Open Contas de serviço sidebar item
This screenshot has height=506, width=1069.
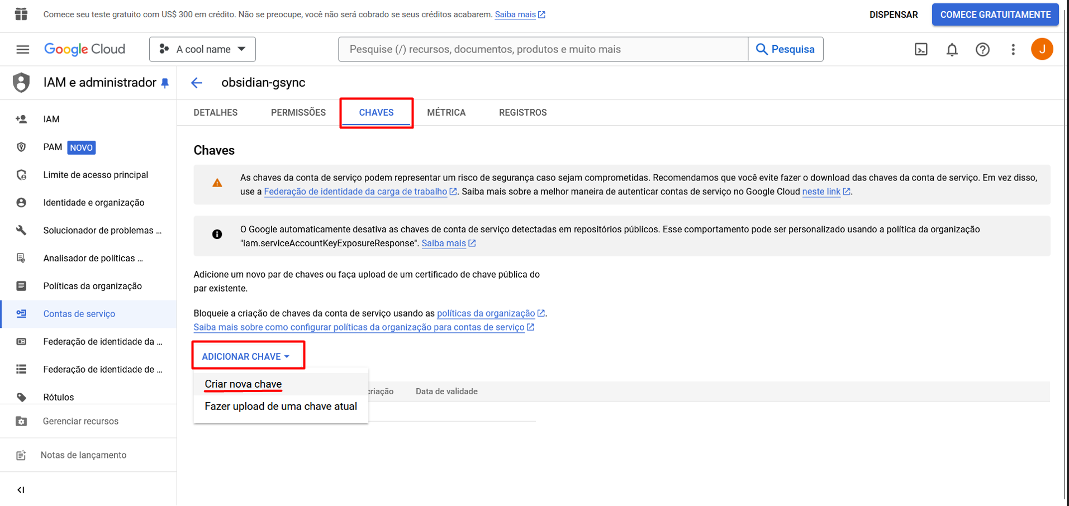(88, 314)
